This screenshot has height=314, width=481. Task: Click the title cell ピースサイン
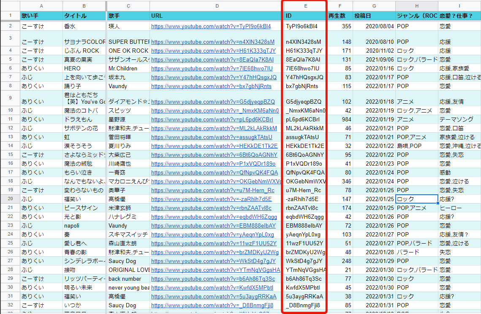tap(84, 208)
